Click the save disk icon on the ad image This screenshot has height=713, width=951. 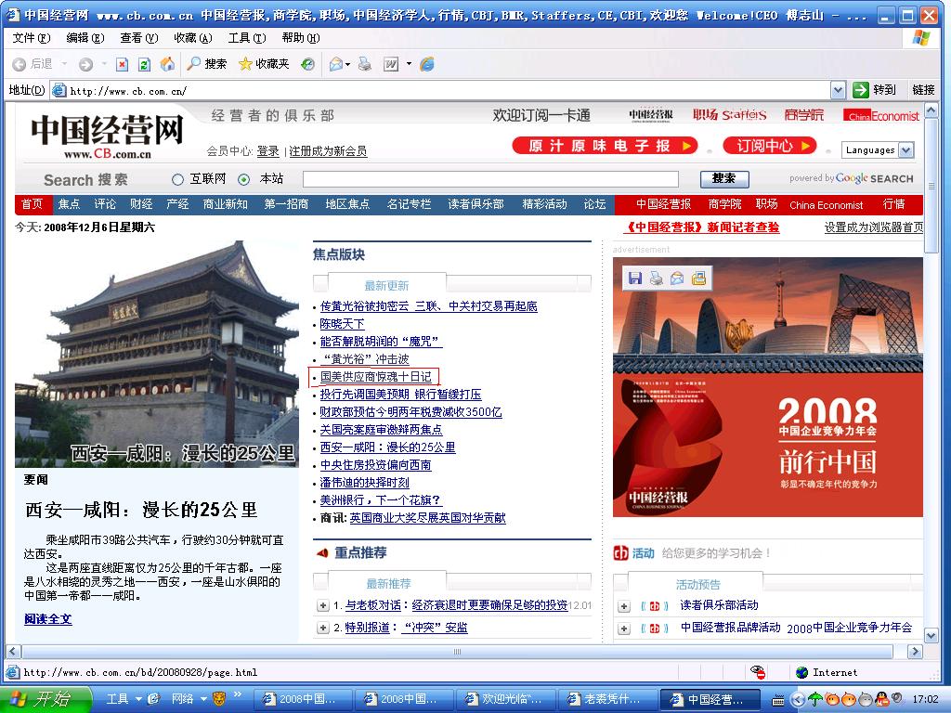(x=635, y=279)
